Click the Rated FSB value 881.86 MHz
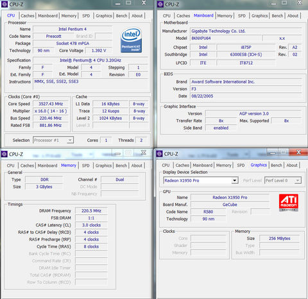 (51, 125)
